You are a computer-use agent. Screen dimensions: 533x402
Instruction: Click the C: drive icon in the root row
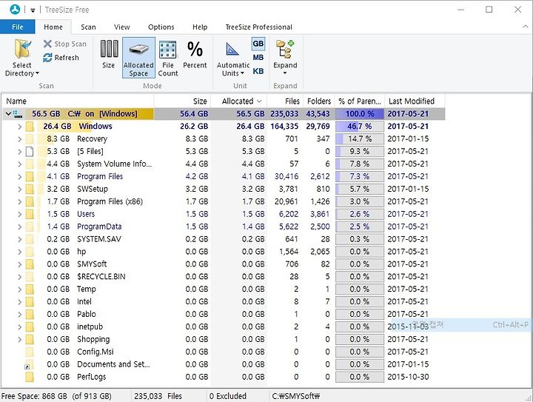[18, 114]
